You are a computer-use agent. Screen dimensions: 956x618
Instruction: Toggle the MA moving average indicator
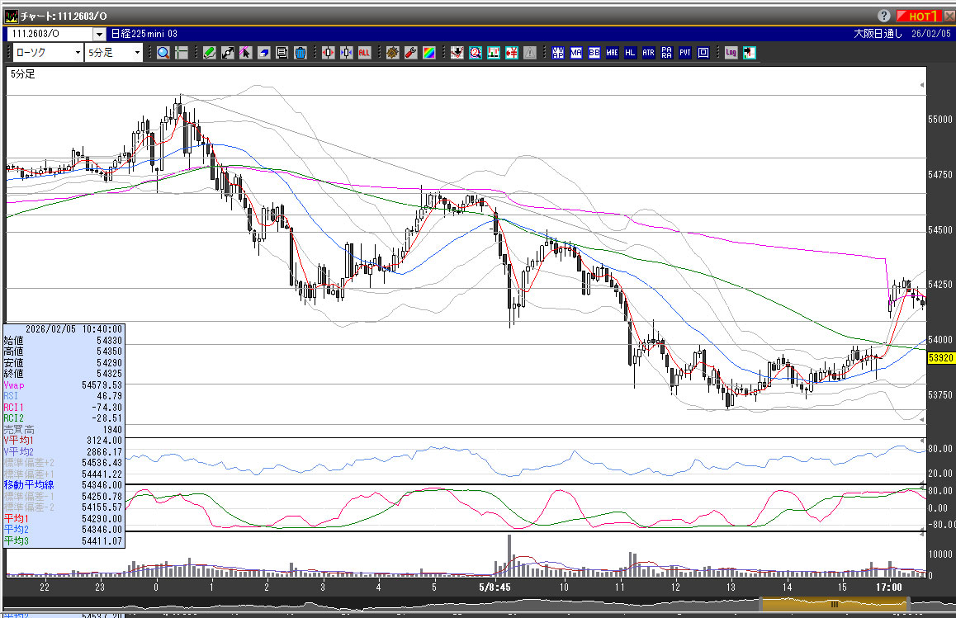575,53
